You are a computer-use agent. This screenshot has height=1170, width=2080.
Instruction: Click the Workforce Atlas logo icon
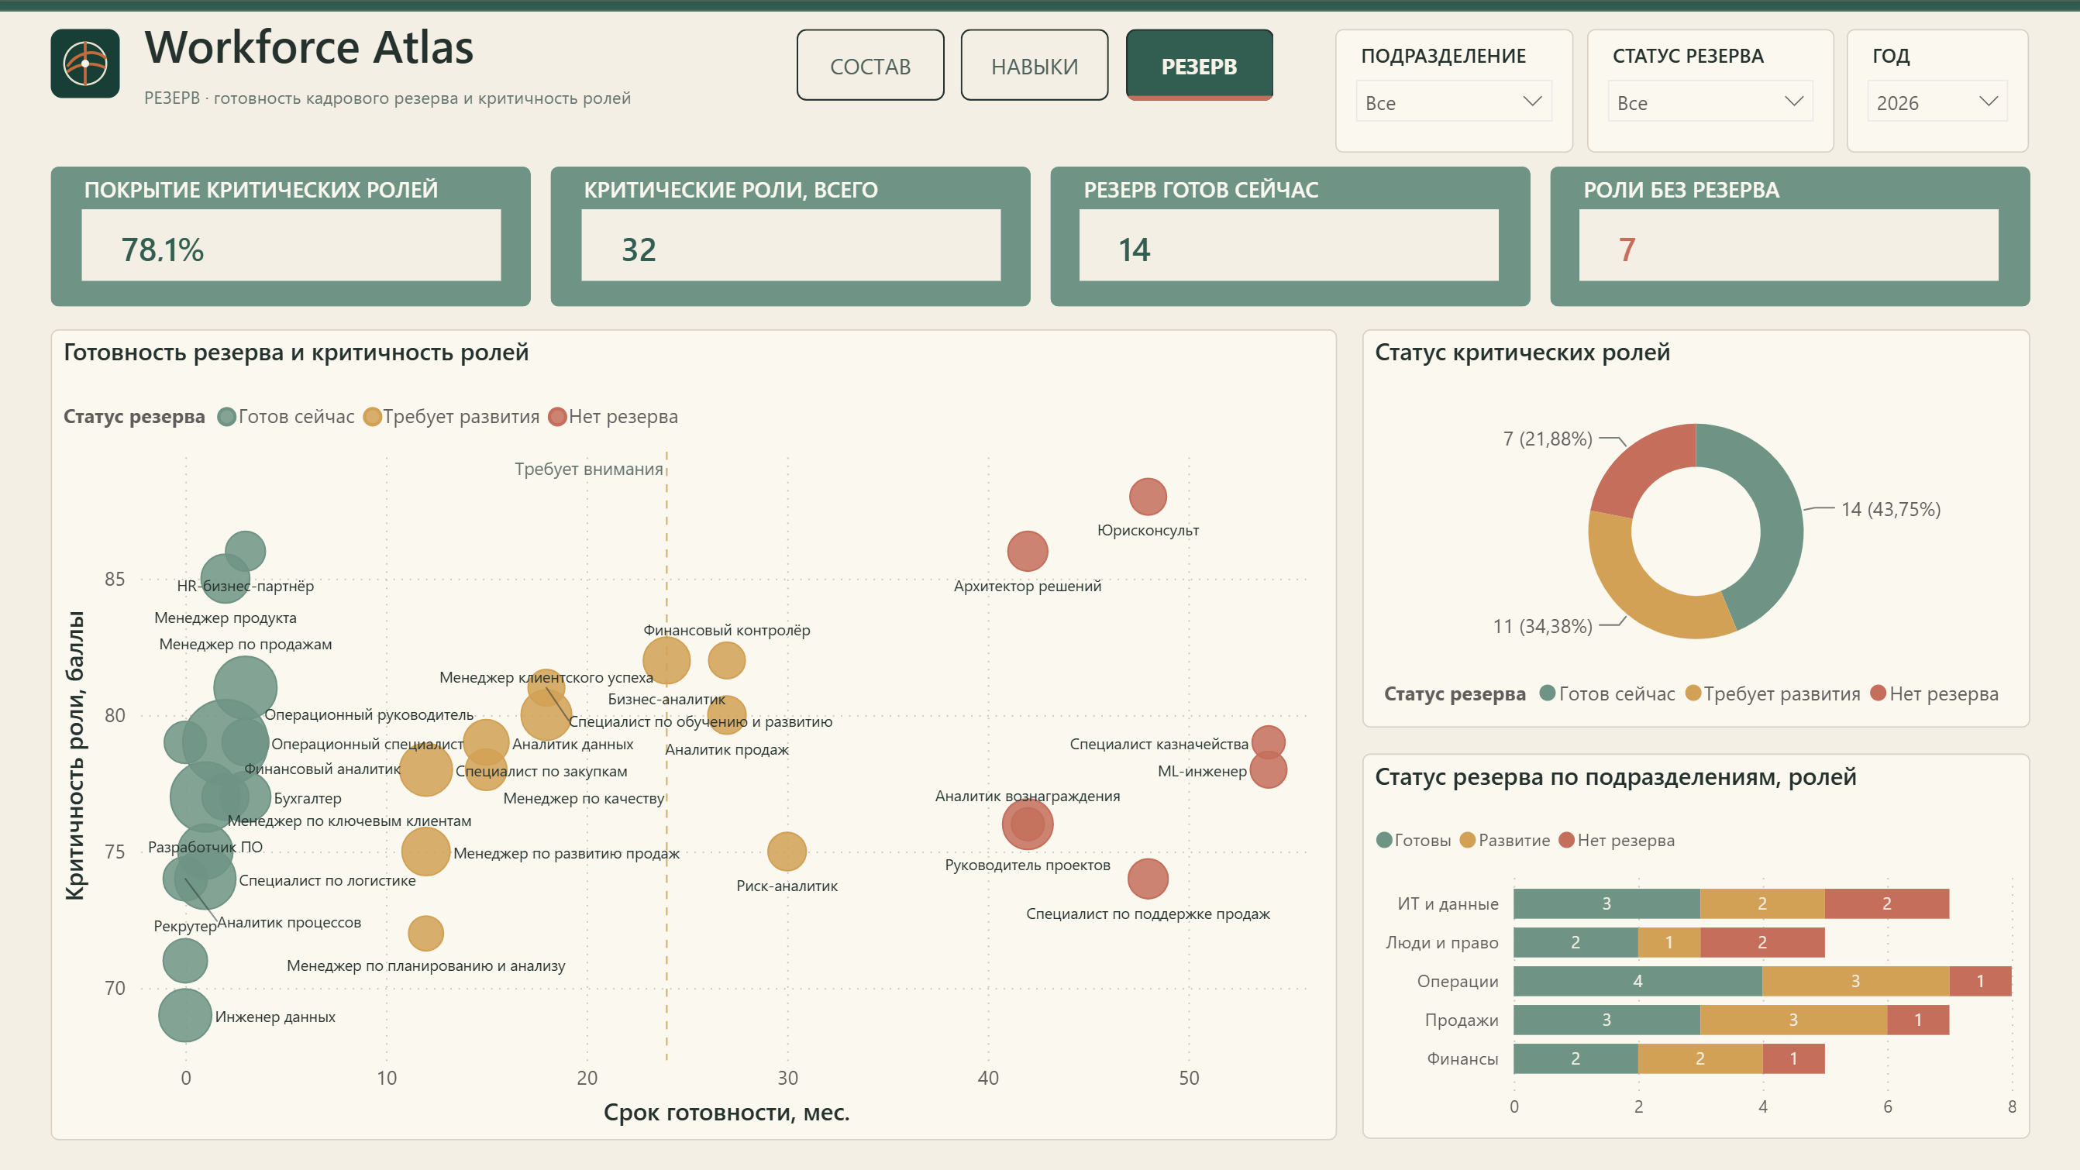[x=84, y=63]
